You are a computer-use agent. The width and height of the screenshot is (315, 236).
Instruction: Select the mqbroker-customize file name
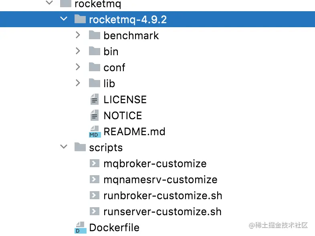[x=155, y=164]
